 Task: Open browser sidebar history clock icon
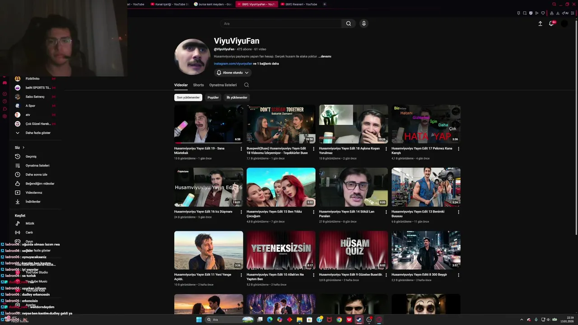(x=5, y=101)
